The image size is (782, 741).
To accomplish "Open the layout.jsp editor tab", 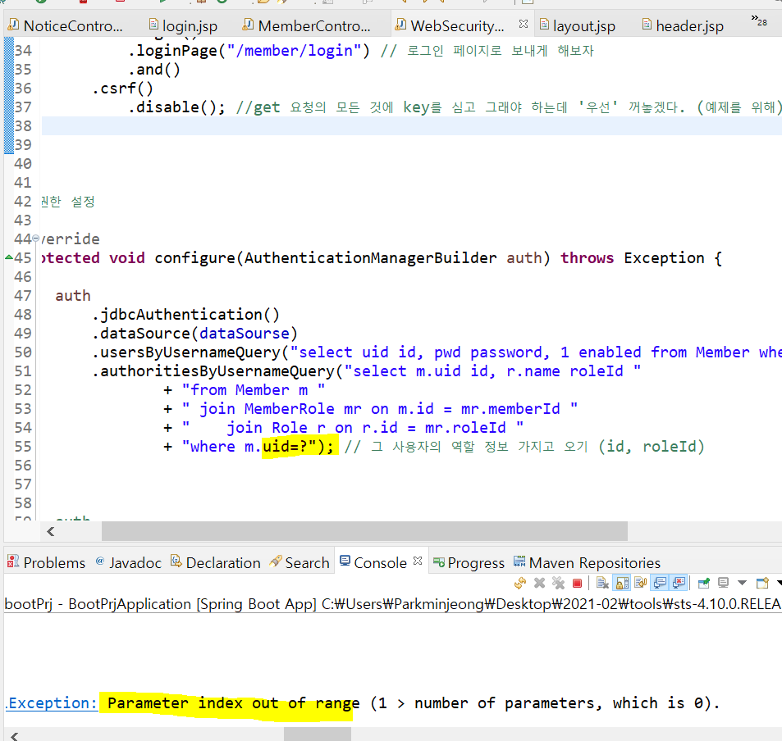I will (584, 25).
